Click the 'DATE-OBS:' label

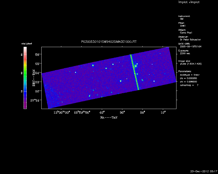click(x=184, y=44)
